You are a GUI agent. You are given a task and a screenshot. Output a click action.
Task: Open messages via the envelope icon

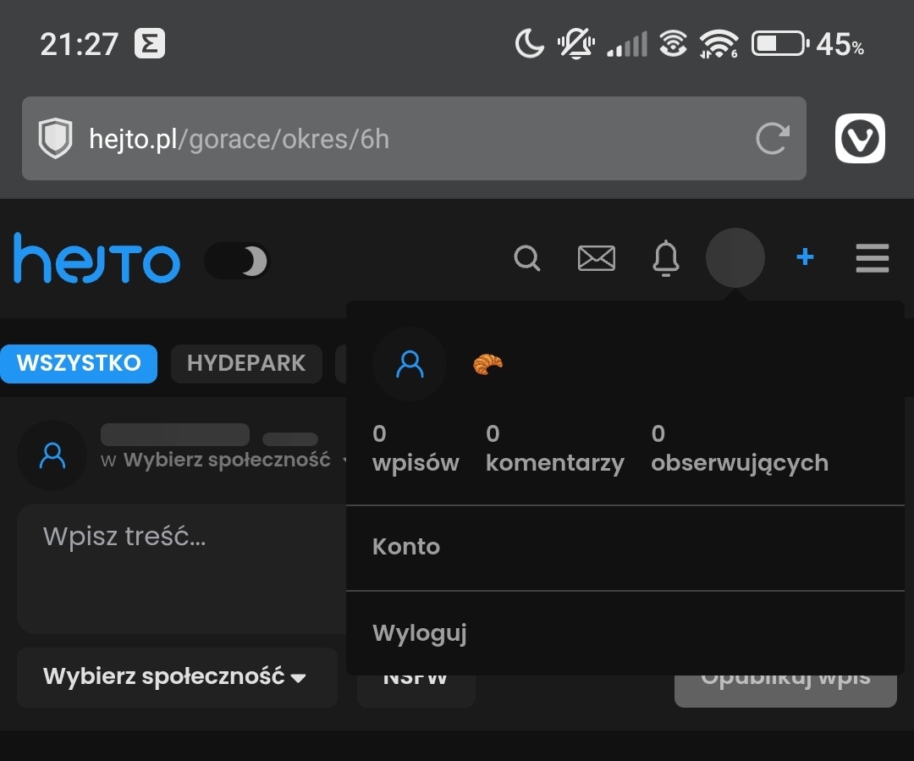coord(596,258)
